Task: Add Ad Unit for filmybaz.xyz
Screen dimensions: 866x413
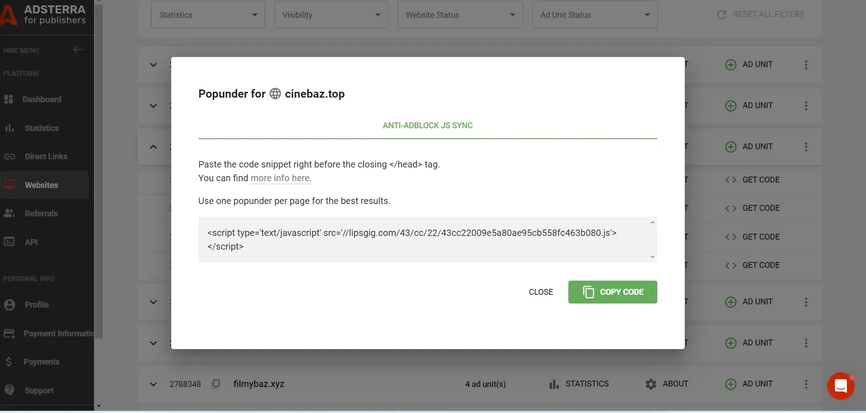Action: click(749, 384)
